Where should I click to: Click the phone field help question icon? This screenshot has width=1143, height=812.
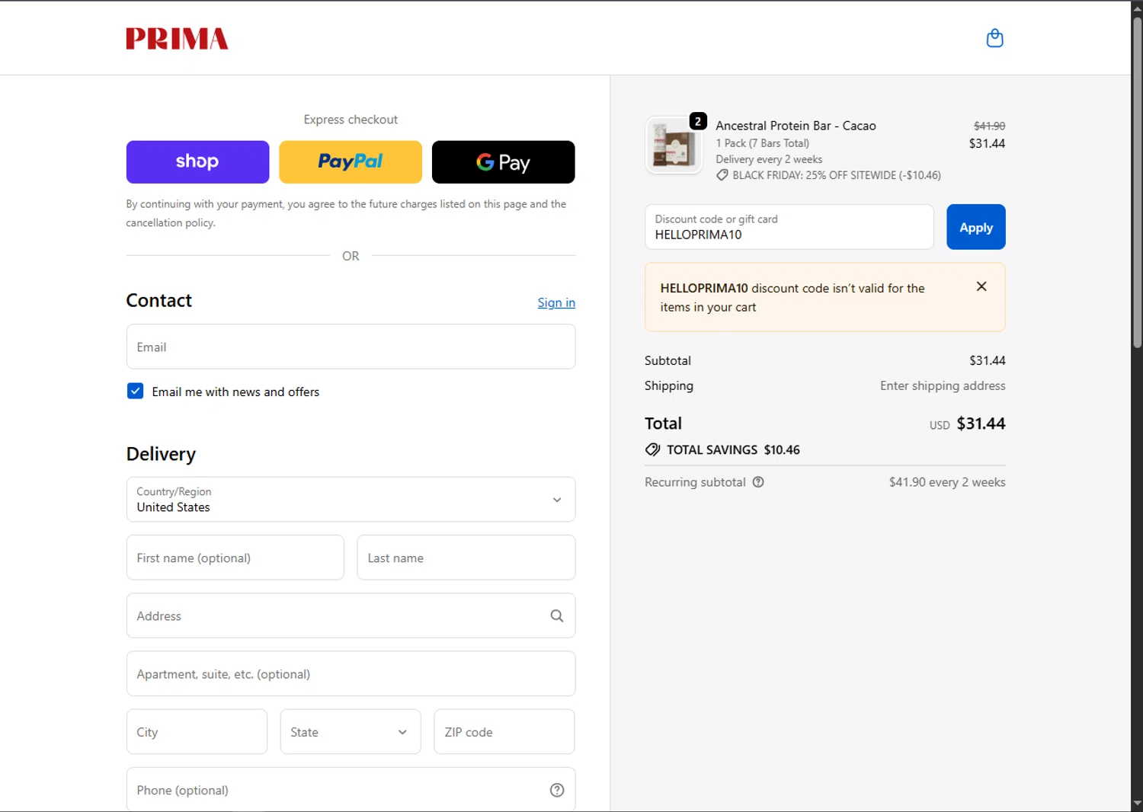pyautogui.click(x=557, y=790)
